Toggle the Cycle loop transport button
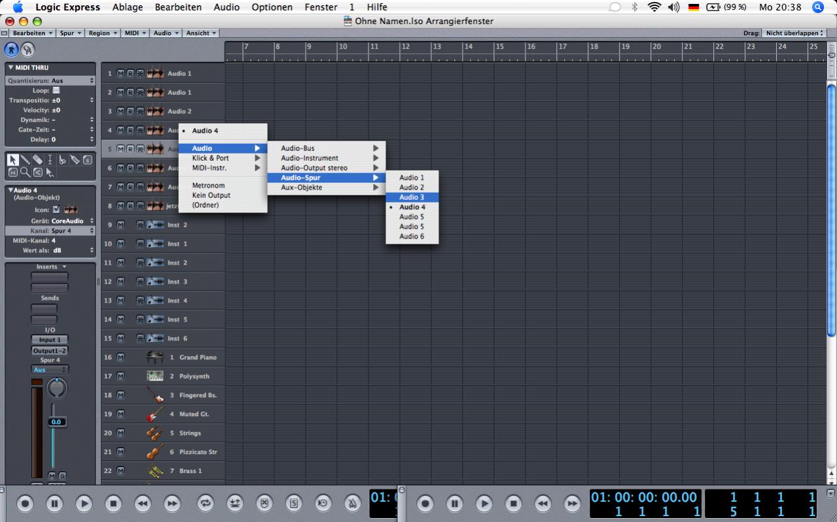This screenshot has height=522, width=837. point(205,503)
